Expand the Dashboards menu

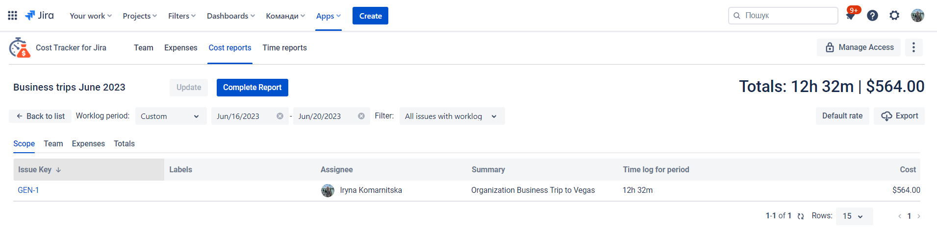coord(231,16)
